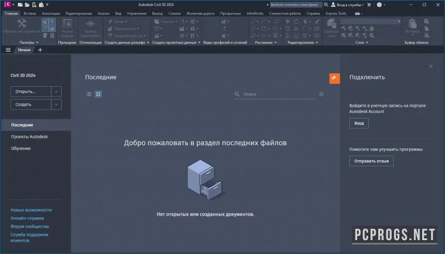
Task: Add a new drawing tab with plus icon
Action: click(x=40, y=50)
